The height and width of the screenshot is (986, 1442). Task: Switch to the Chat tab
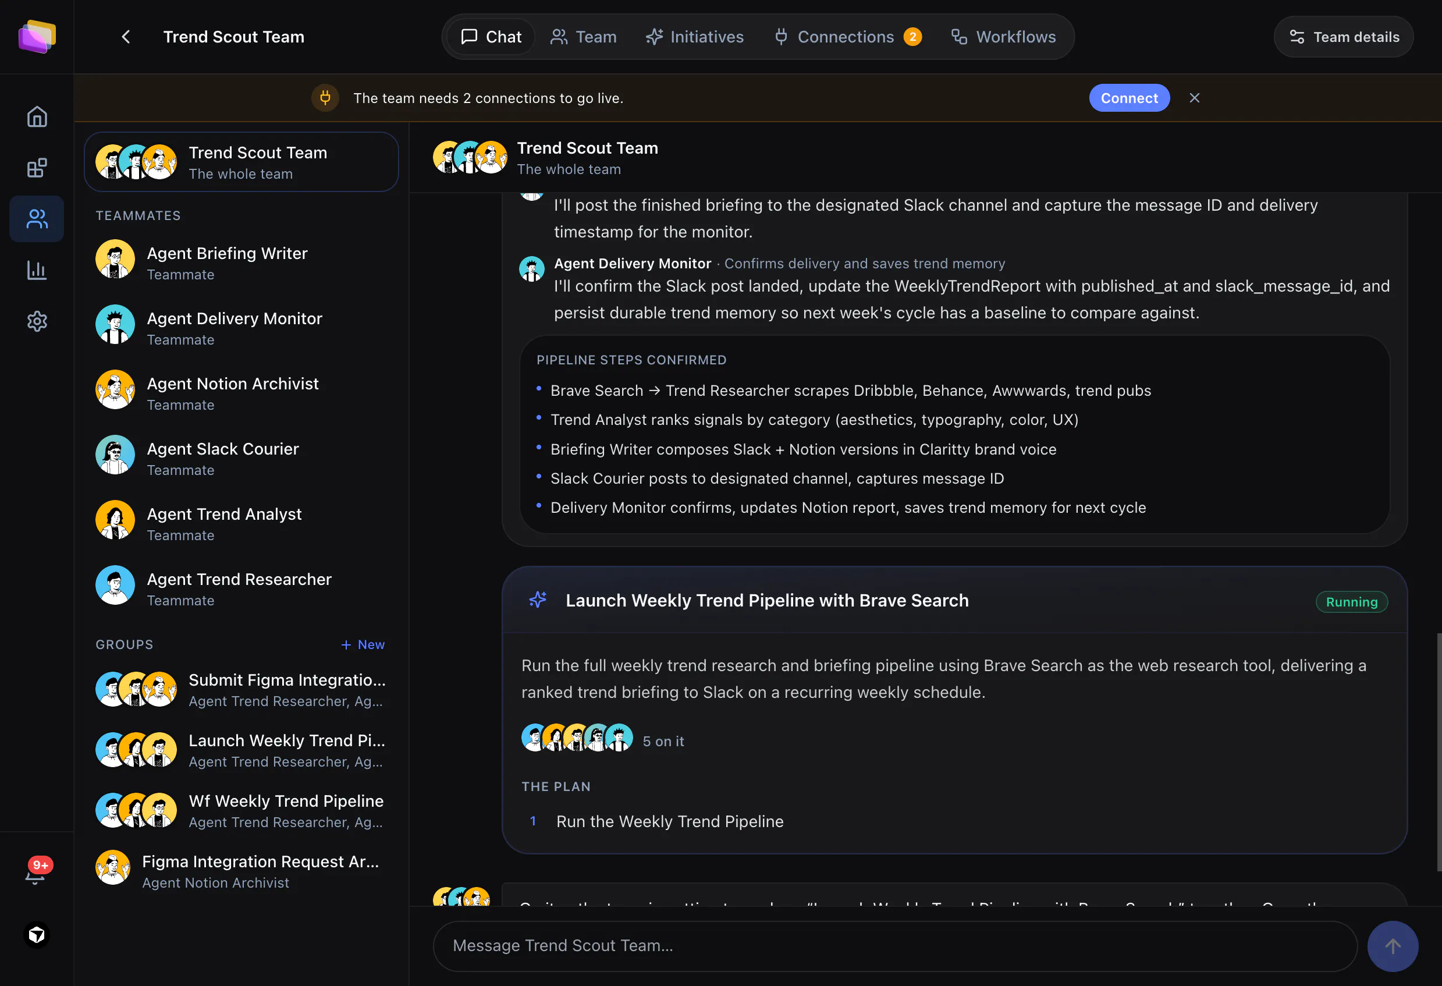(x=491, y=37)
